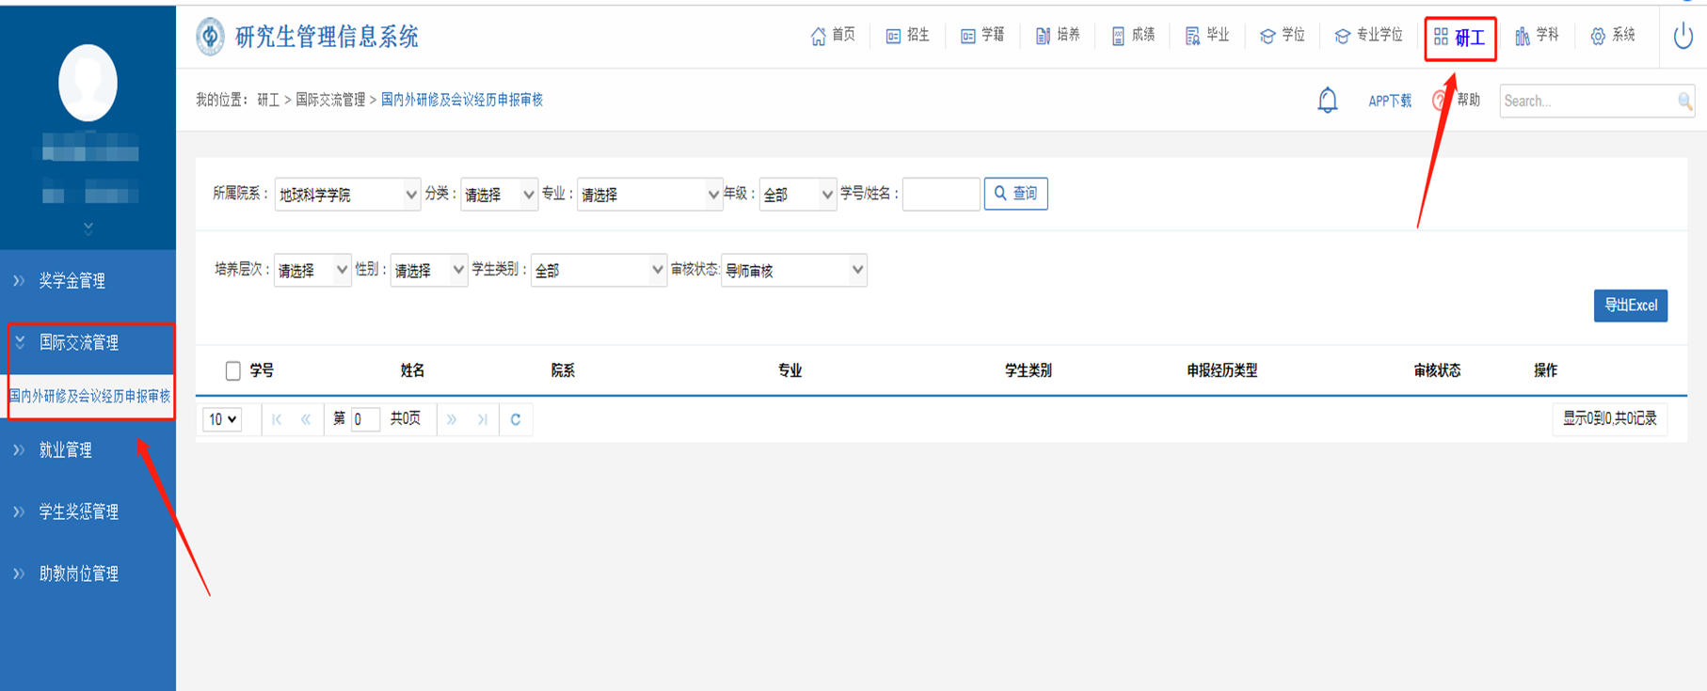Open the 年级 dropdown
Screen dimensions: 1707x691
point(797,195)
